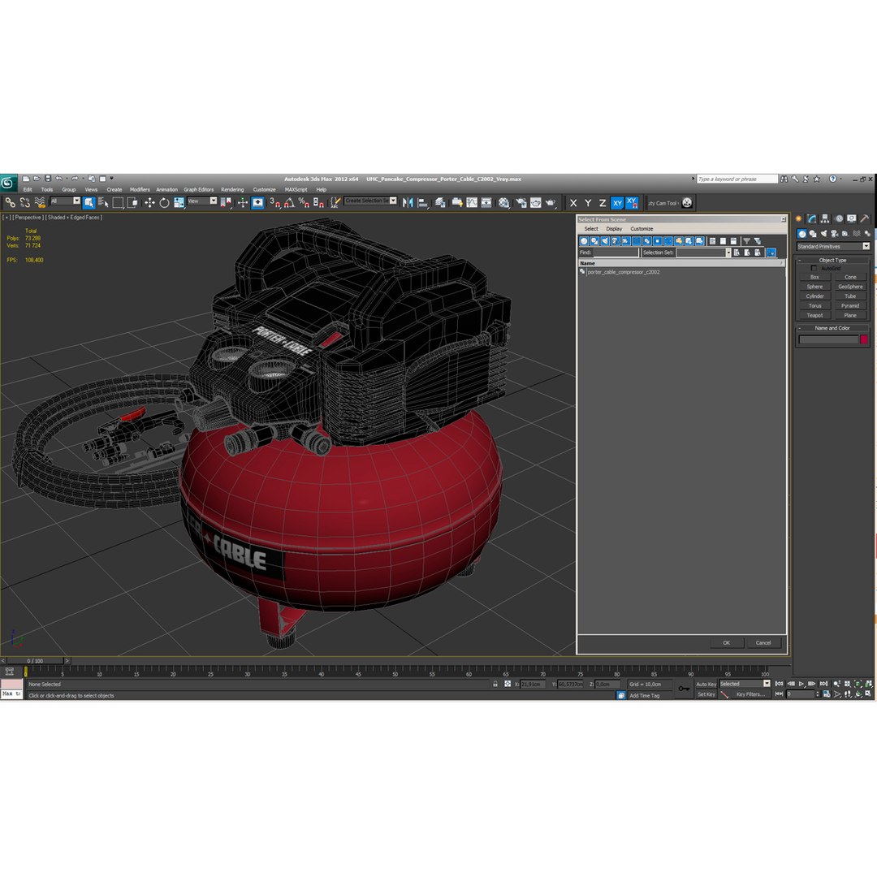This screenshot has height=877, width=877.
Task: Click OK in Select From Scene
Action: [726, 642]
